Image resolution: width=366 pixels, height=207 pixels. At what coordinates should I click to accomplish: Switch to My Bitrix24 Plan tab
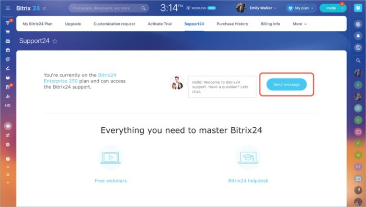pyautogui.click(x=38, y=24)
